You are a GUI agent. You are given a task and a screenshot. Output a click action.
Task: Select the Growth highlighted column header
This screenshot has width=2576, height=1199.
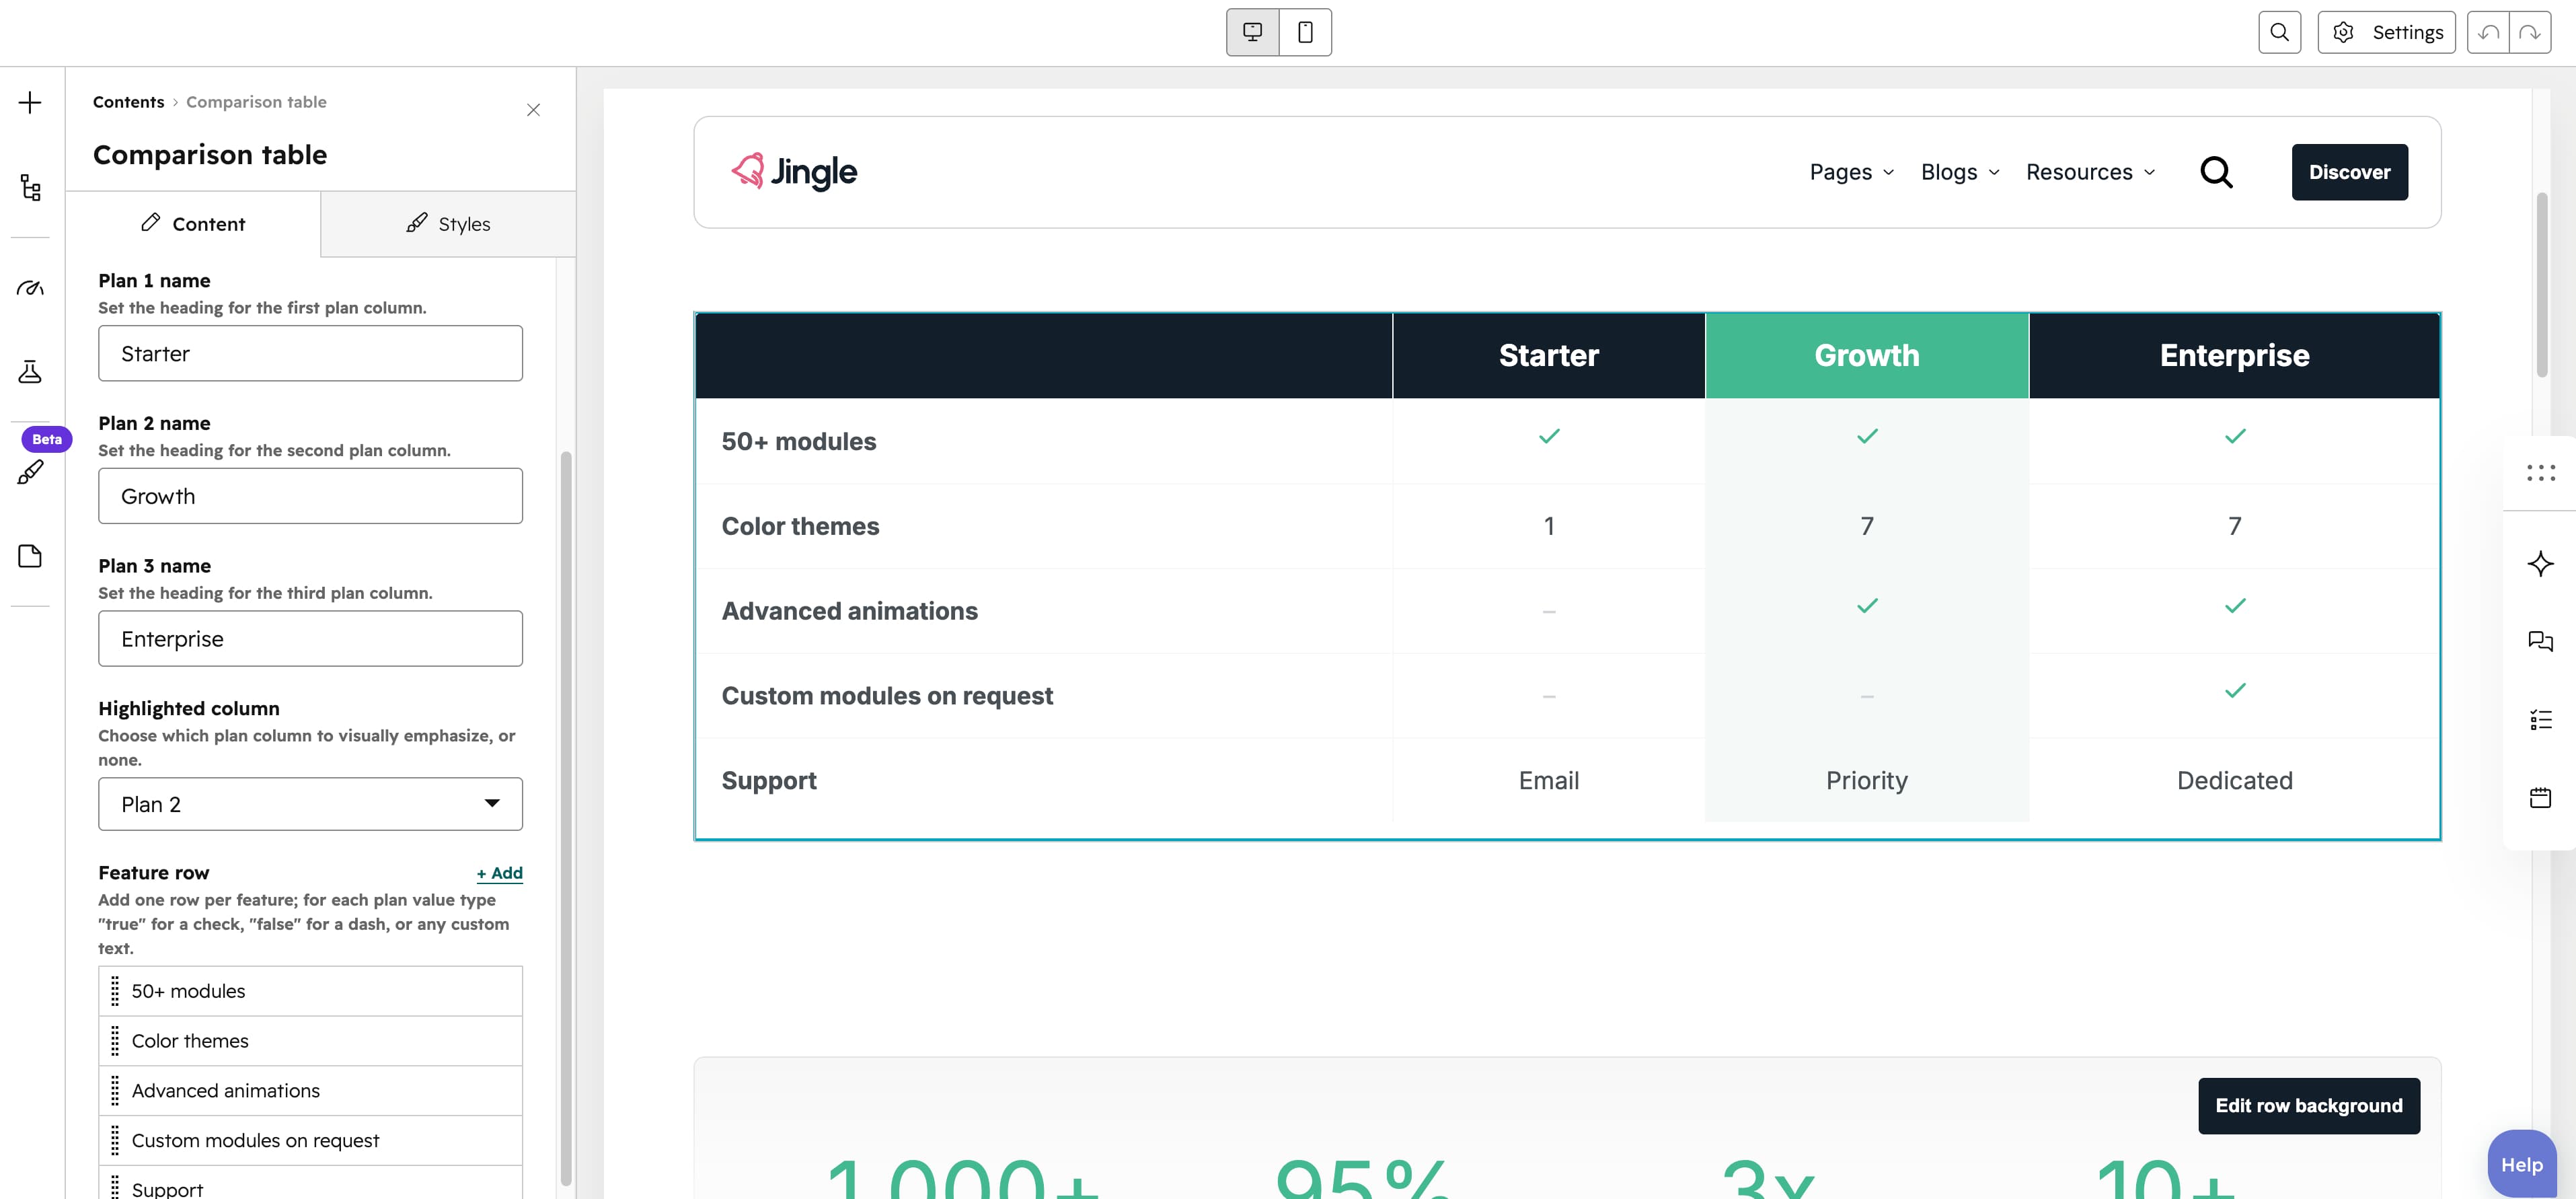click(x=1866, y=356)
